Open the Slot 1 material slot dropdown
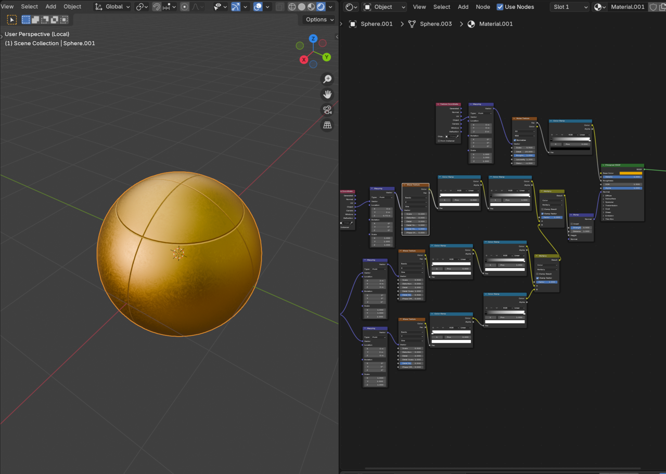Viewport: 666px width, 474px height. coord(569,7)
